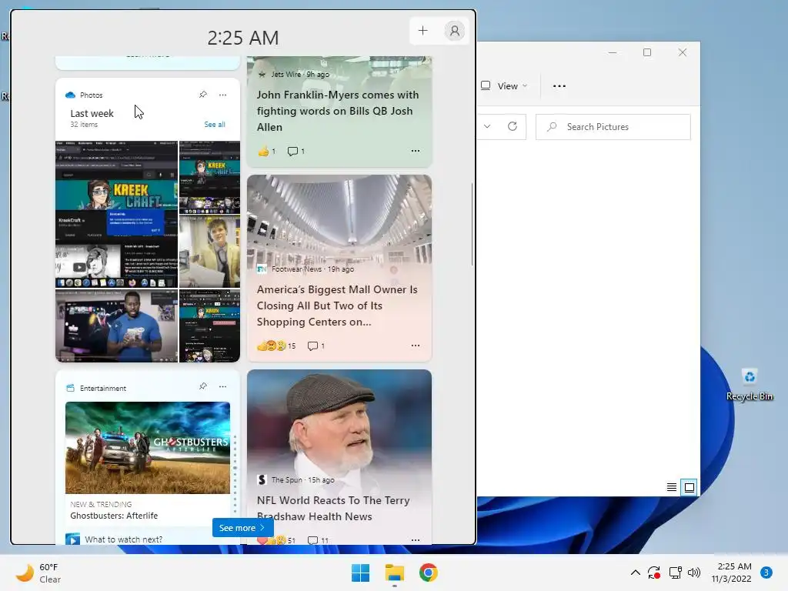This screenshot has width=788, height=591.
Task: Open the large KreekCraft photo thumbnail
Action: click(x=117, y=215)
